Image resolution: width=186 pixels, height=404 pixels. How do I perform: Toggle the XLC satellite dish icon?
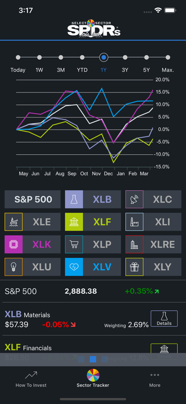coord(134,199)
